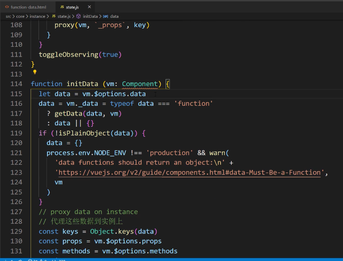Open the state.js breadcrumb item
The image size is (343, 261).
64,16
